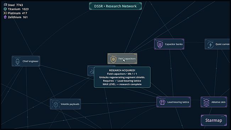Select the Chief engineer research node
231x130 pixels.
pyautogui.click(x=26, y=61)
